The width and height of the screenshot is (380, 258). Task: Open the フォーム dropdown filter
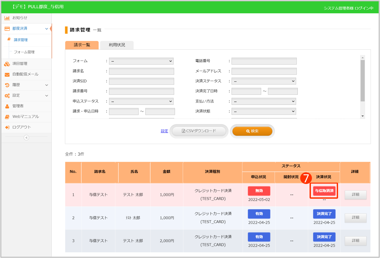(x=141, y=61)
